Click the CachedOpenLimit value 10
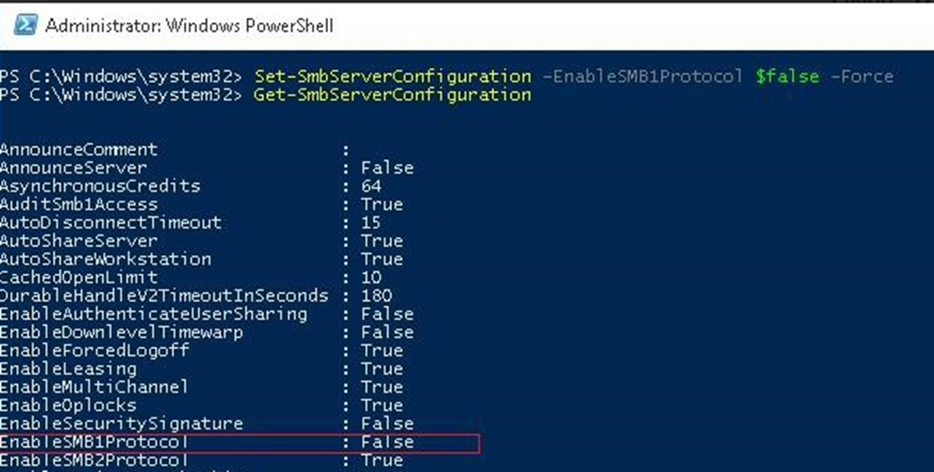This screenshot has height=472, width=934. pyautogui.click(x=371, y=278)
